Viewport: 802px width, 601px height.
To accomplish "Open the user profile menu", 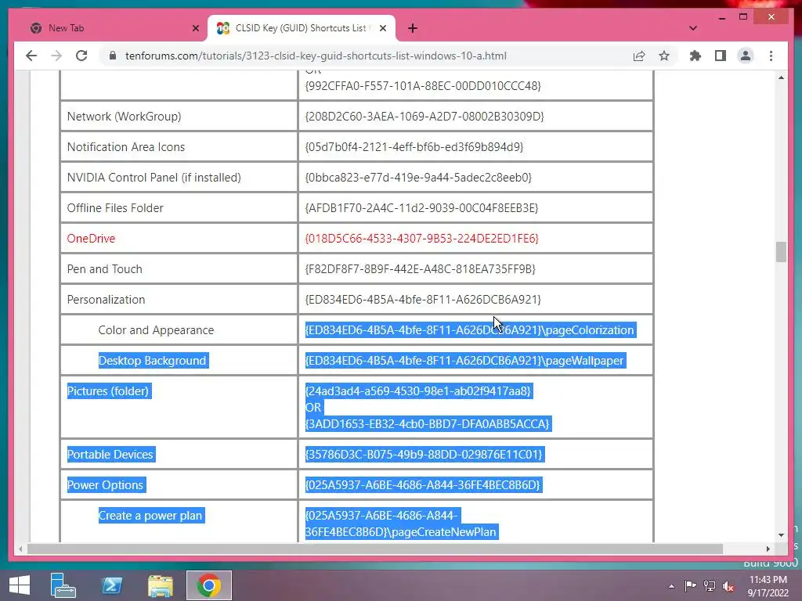I will (x=746, y=56).
